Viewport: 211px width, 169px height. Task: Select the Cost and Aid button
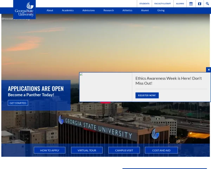tap(161, 150)
